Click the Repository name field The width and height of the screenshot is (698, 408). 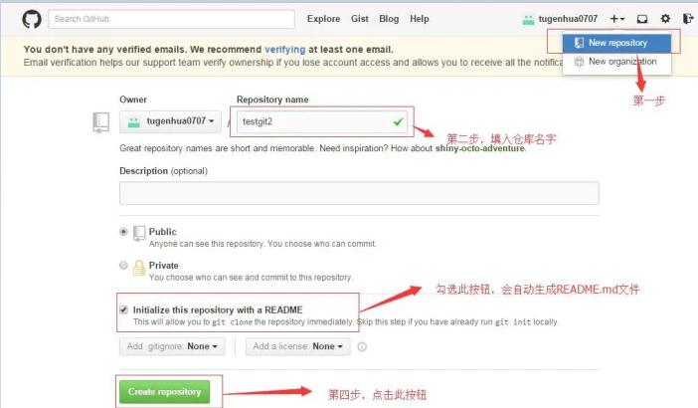pyautogui.click(x=322, y=121)
